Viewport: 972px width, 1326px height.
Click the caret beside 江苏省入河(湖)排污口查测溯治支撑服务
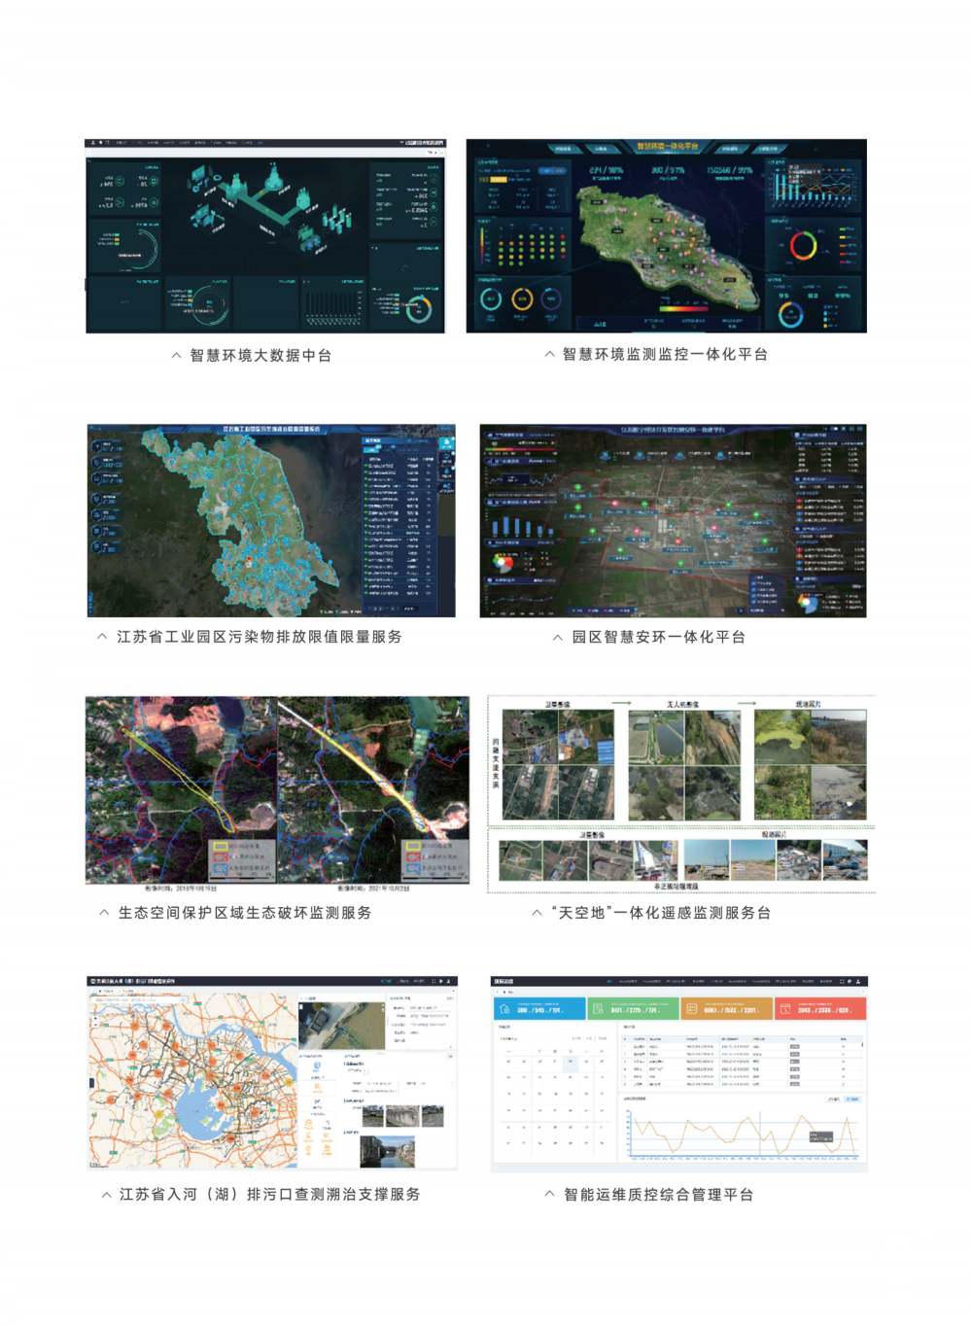click(x=106, y=1195)
